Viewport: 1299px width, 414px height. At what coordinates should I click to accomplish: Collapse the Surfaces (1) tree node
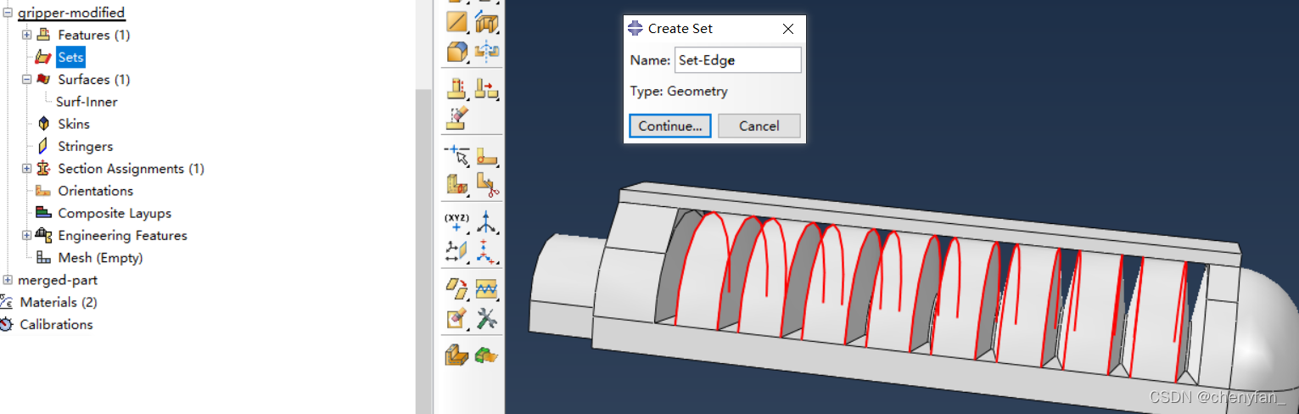(26, 80)
